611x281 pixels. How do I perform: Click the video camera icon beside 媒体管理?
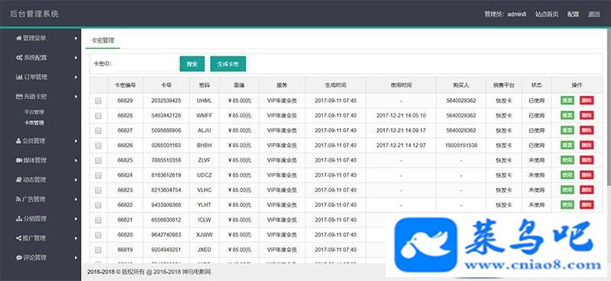[x=19, y=160]
